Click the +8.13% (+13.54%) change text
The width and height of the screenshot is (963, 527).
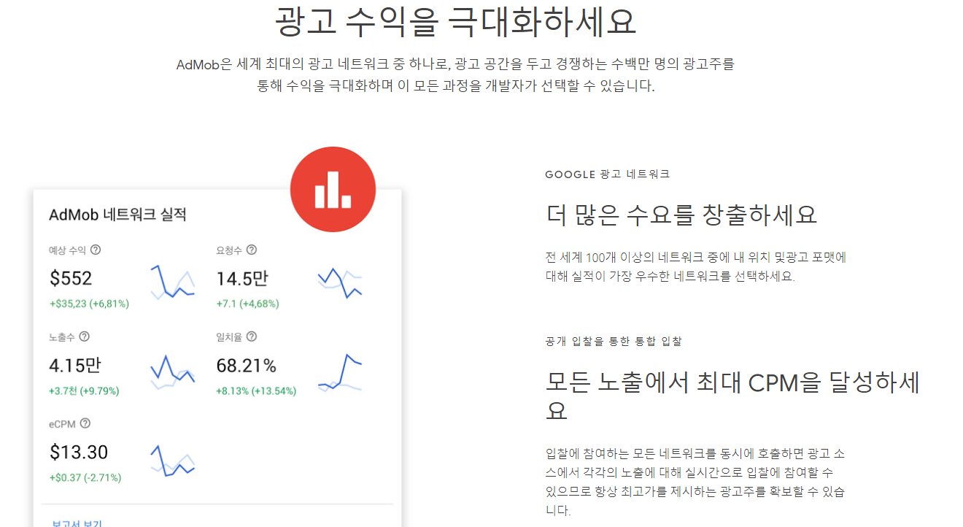pyautogui.click(x=256, y=391)
